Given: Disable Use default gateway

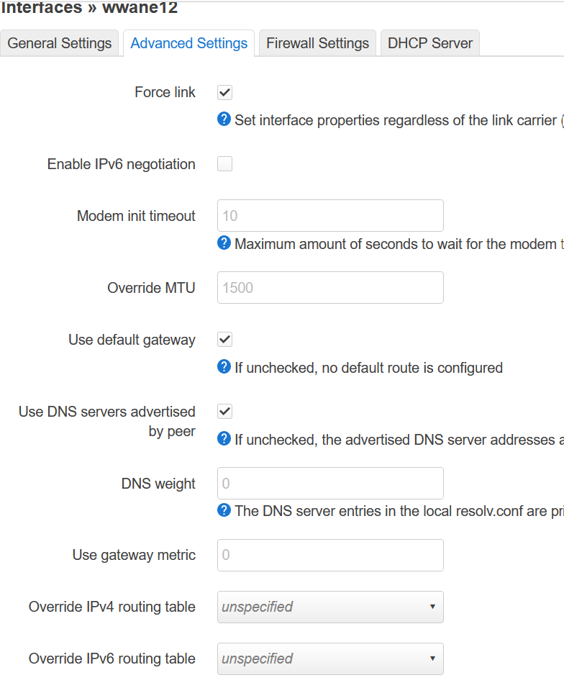Looking at the screenshot, I should (224, 339).
